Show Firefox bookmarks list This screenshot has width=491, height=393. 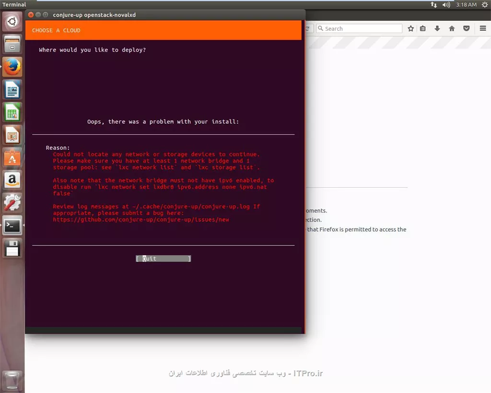tap(423, 28)
